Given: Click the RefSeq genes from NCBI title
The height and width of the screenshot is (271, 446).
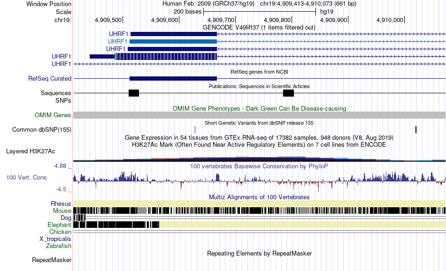Looking at the screenshot, I should pos(260,72).
